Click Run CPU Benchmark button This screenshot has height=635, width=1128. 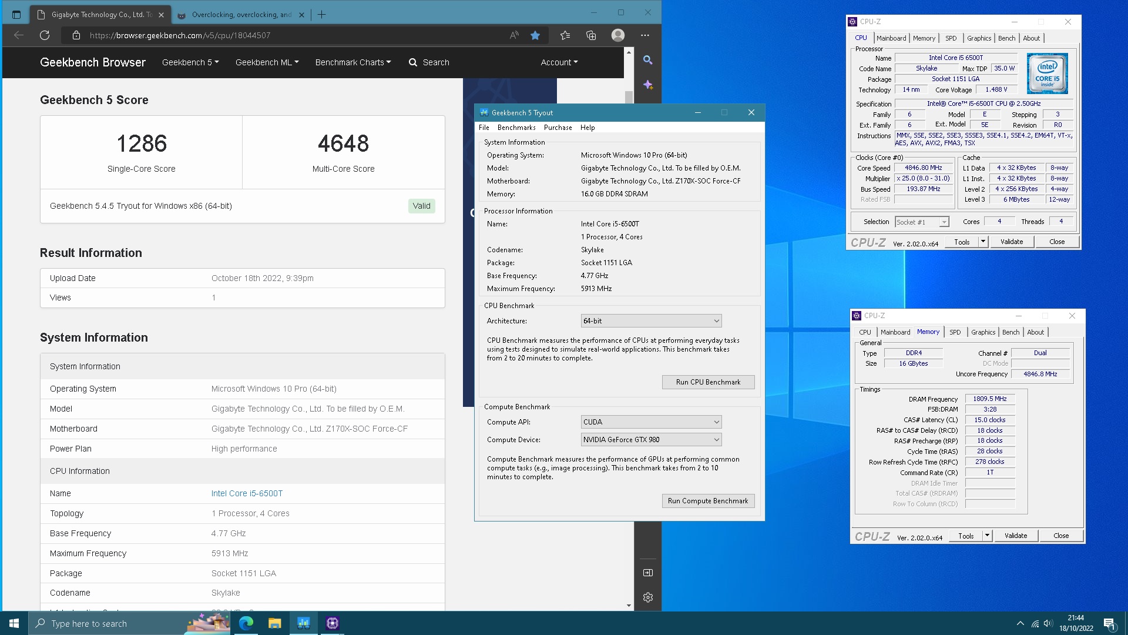tap(708, 382)
